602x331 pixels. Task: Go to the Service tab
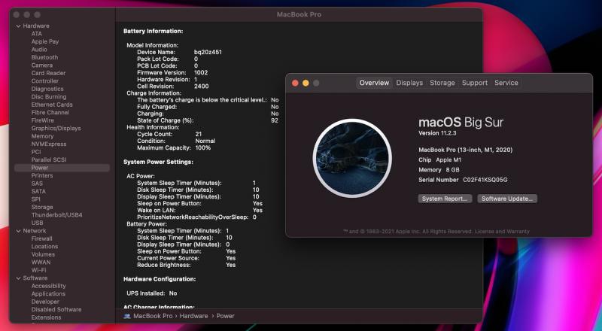506,83
